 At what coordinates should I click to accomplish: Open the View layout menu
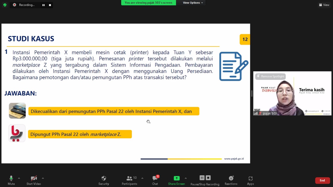[x=324, y=5]
